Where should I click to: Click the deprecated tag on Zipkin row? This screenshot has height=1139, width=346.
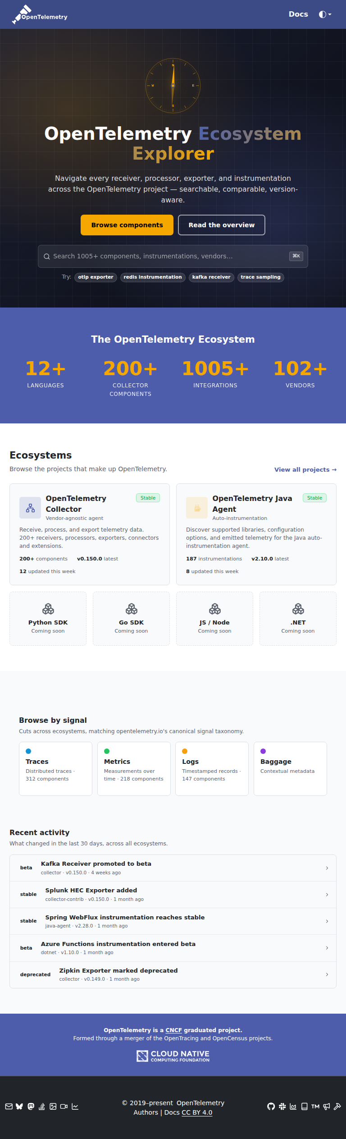(35, 974)
